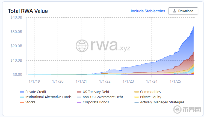The height and width of the screenshot is (117, 204).
Task: Click the Include Stablecoins link
Action: tap(148, 11)
